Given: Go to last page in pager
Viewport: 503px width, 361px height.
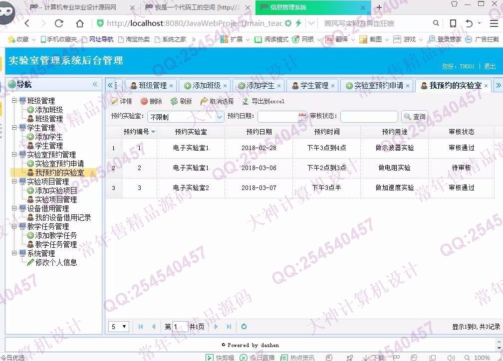Looking at the screenshot, I should tap(229, 327).
